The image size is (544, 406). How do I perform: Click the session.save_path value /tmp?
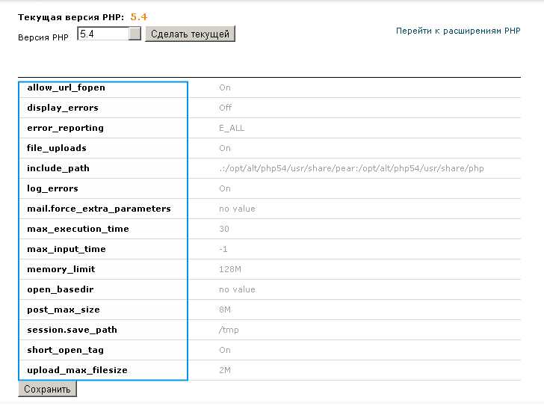pos(229,330)
